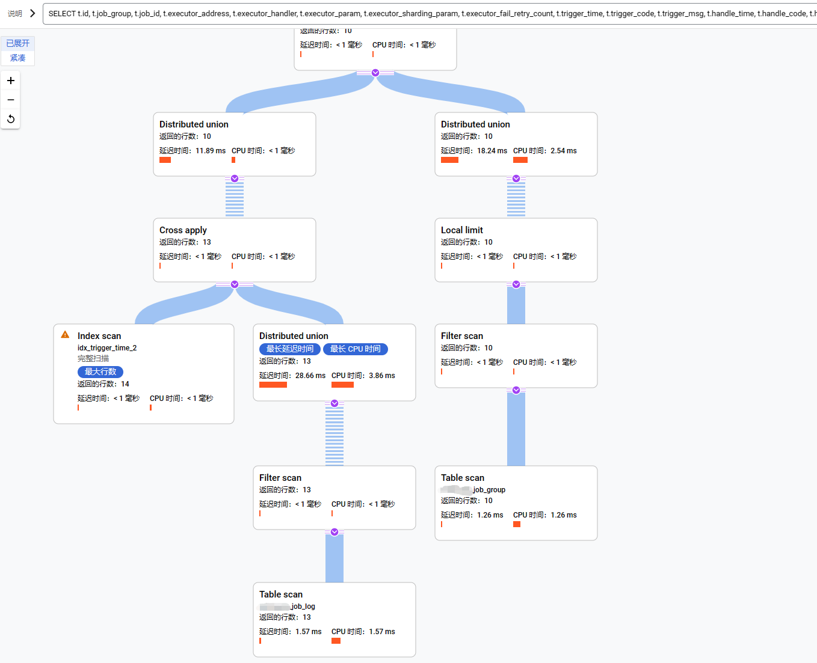Image resolution: width=817 pixels, height=663 pixels.
Task: Click the 最长延迟时间 badge
Action: tap(290, 349)
